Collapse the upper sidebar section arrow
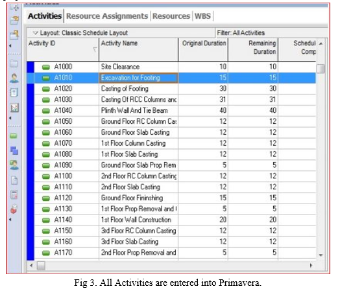The height and width of the screenshot is (291, 340). coord(10,45)
